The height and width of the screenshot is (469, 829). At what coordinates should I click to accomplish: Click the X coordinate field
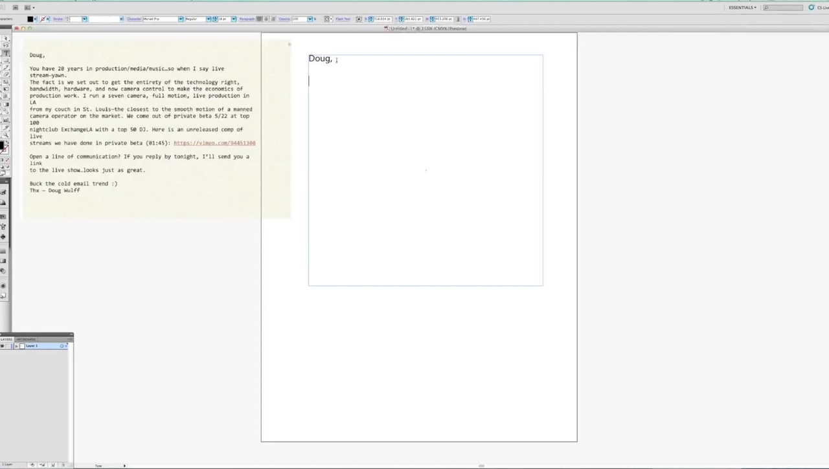[x=383, y=19]
